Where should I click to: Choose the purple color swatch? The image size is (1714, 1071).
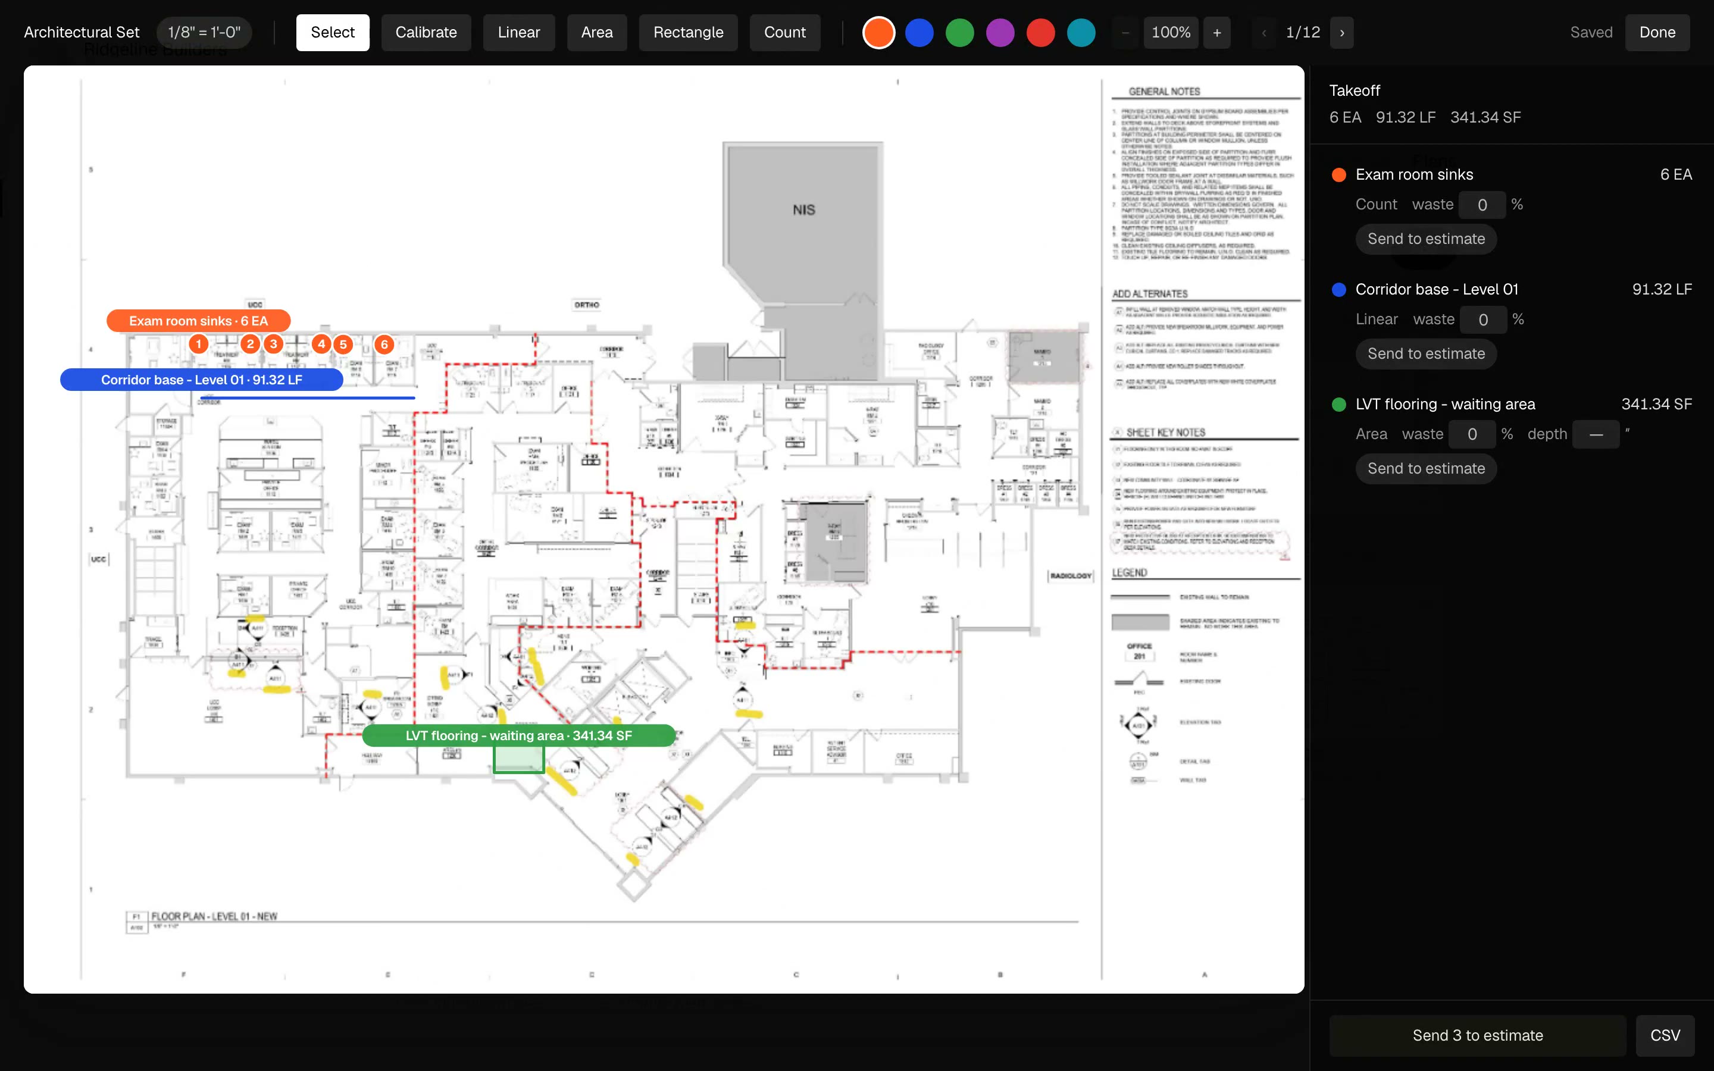point(1000,33)
